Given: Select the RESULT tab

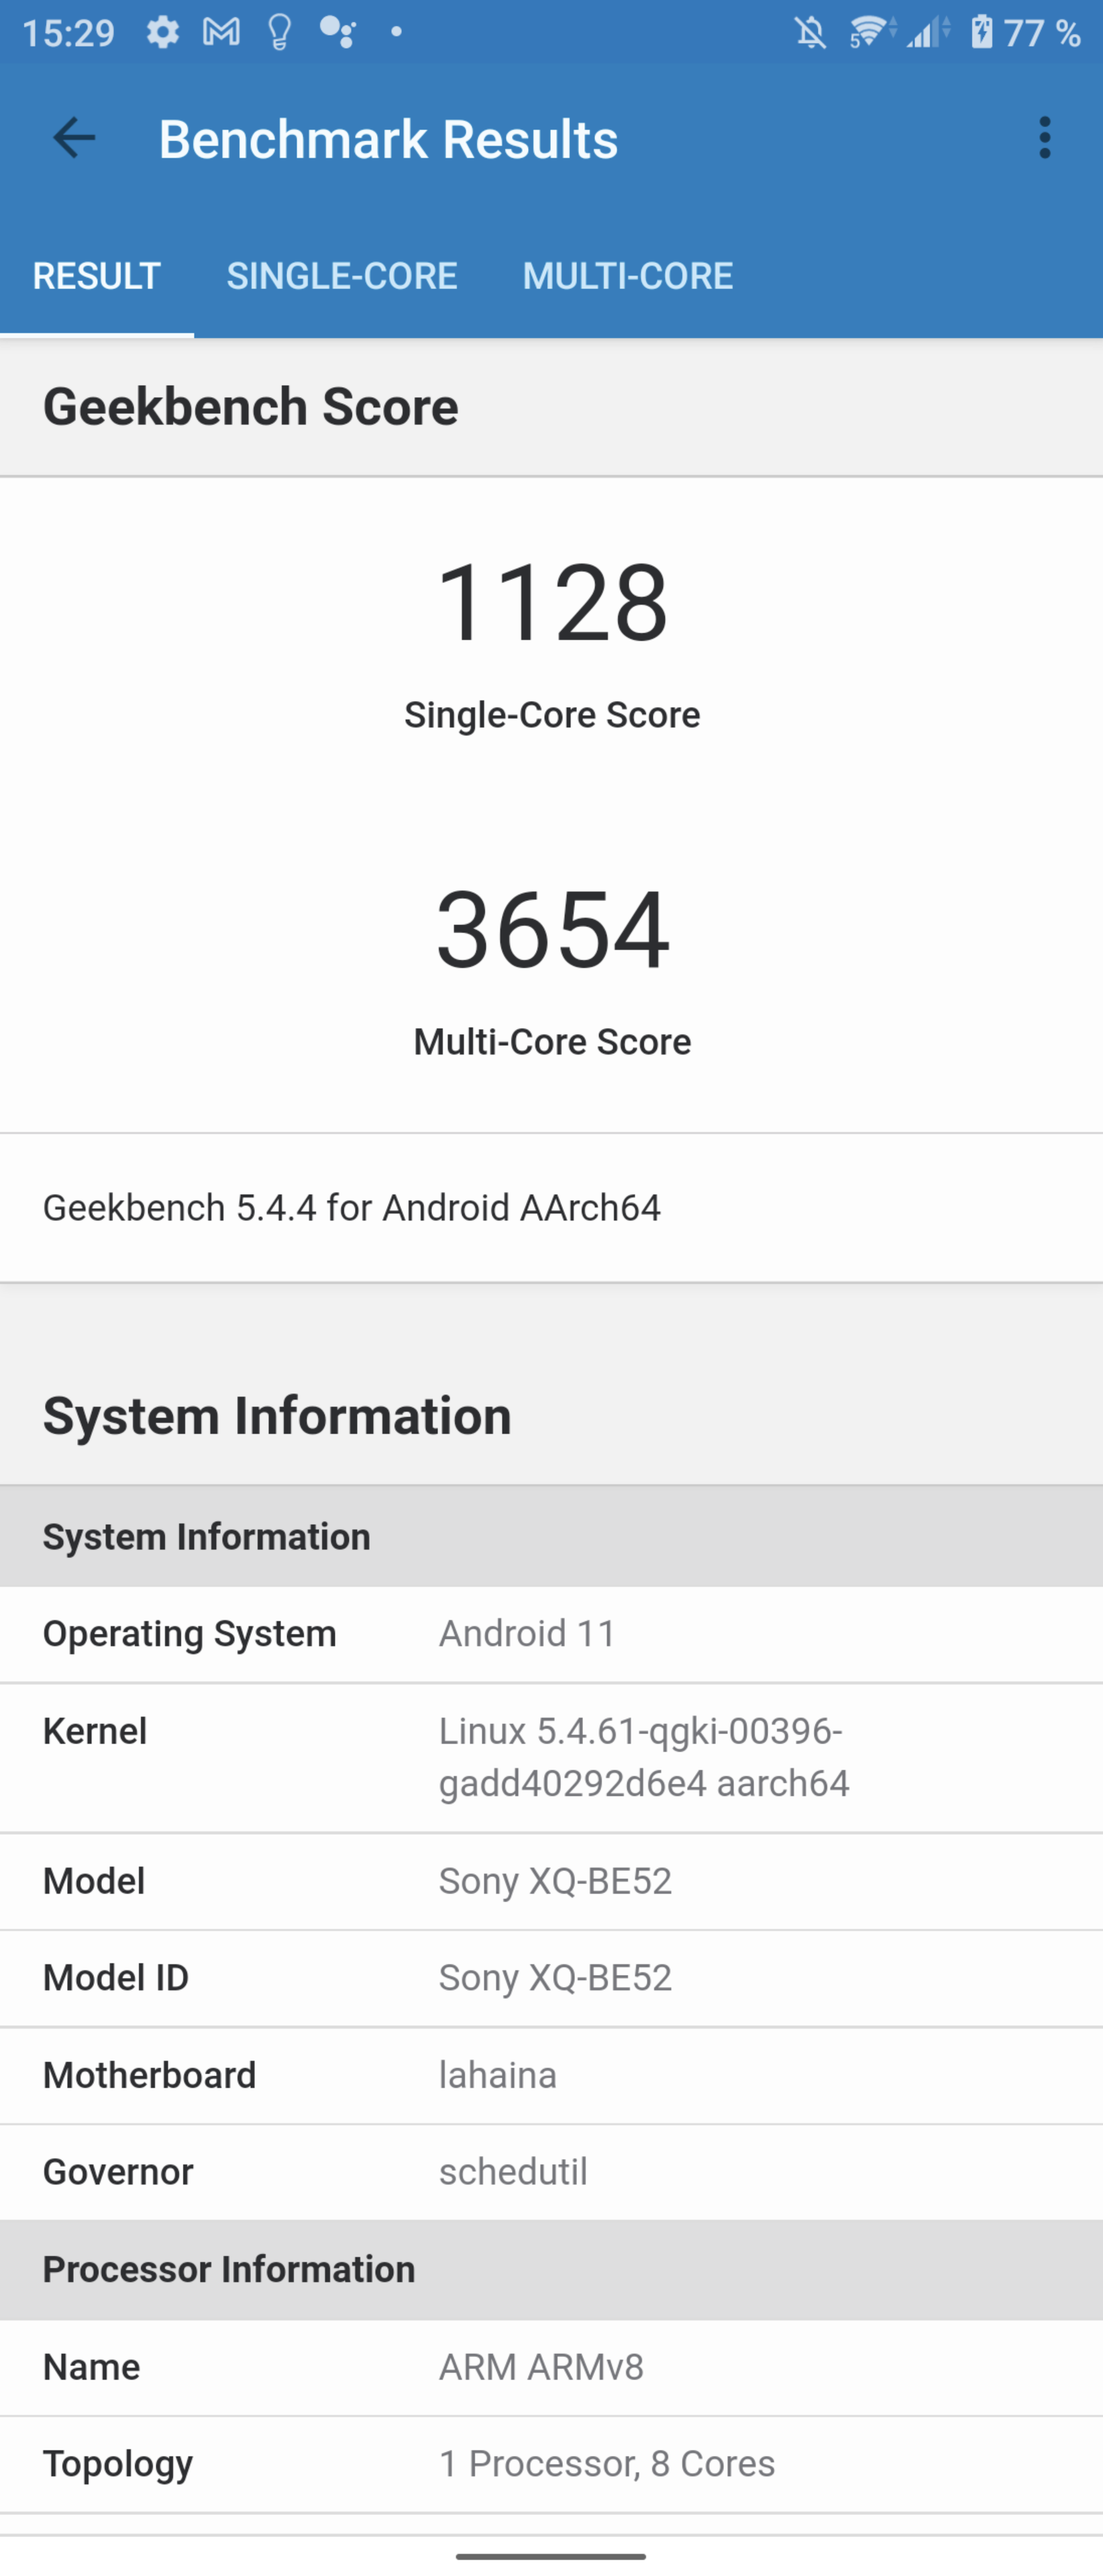Looking at the screenshot, I should (x=96, y=276).
